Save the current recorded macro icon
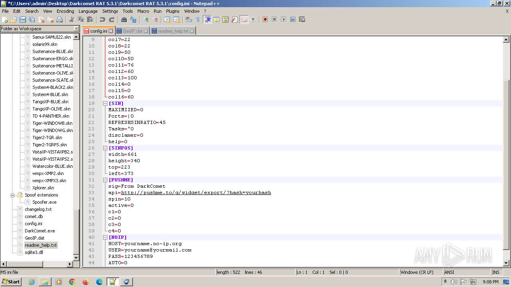511x287 pixels. click(302, 20)
